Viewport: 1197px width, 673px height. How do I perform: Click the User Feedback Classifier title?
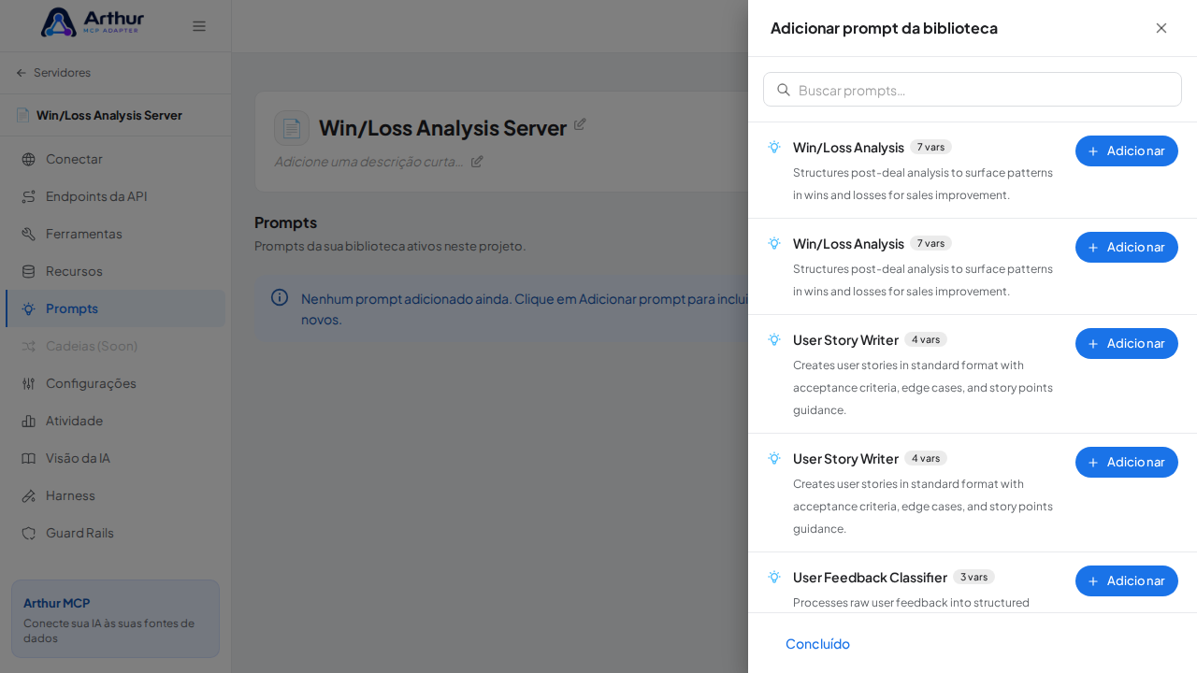coord(870,577)
